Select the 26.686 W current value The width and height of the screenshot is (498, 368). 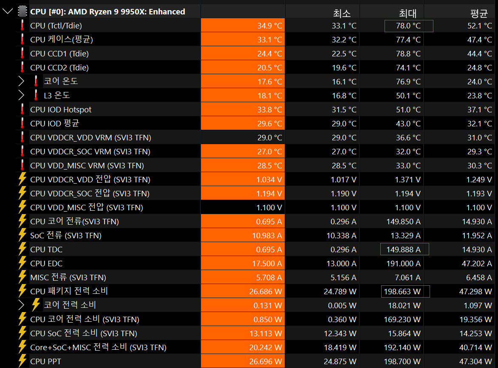[x=266, y=291]
